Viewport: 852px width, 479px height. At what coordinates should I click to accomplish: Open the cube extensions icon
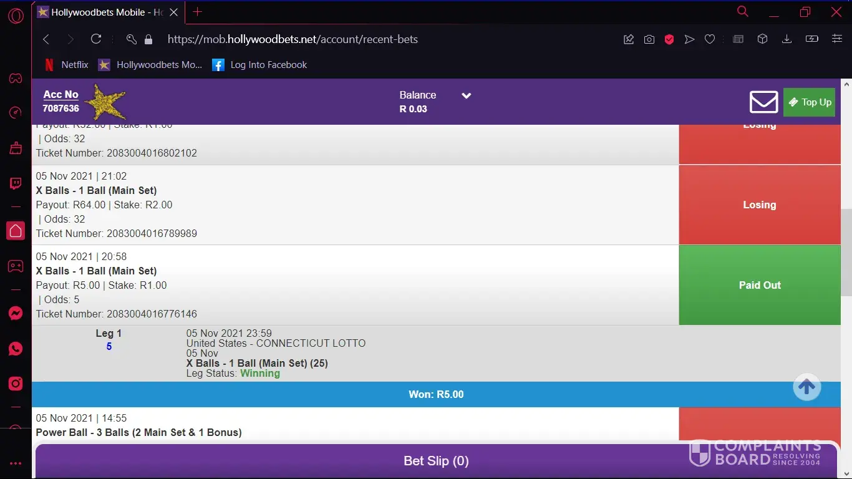[x=762, y=39]
